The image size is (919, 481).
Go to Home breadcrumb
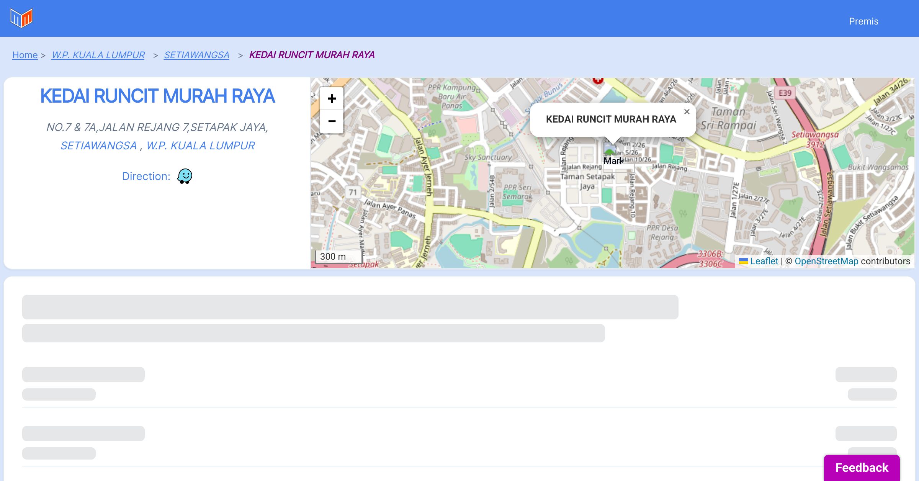[x=25, y=55]
